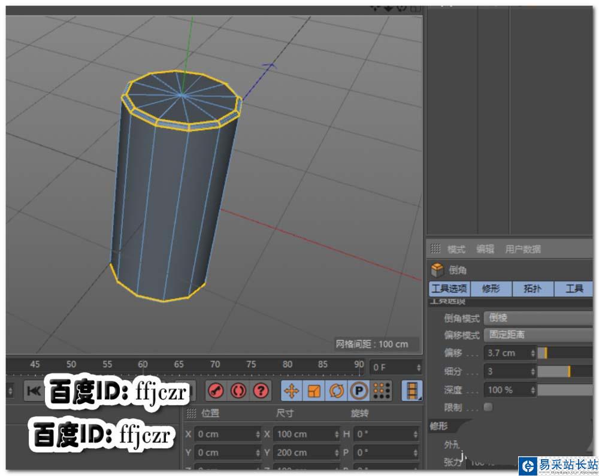Click the 尺寸 column header
The image size is (599, 476).
(x=285, y=413)
